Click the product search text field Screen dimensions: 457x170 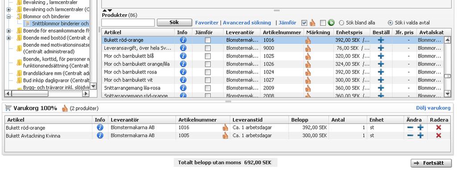(128, 22)
